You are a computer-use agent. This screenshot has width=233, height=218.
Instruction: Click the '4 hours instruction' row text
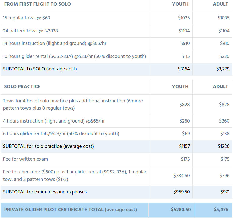point(54,121)
